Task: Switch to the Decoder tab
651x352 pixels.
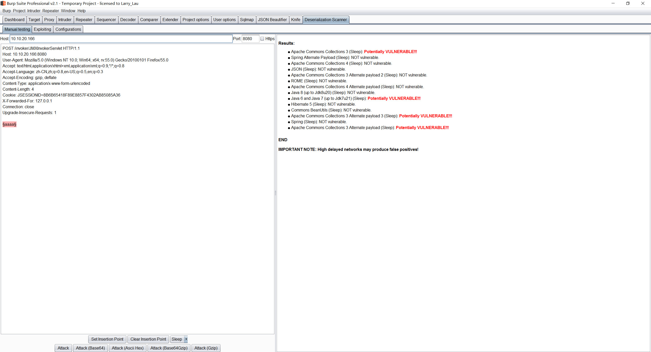Action: coord(128,20)
